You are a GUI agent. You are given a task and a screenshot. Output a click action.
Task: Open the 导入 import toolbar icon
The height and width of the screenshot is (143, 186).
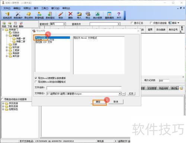tap(79, 15)
